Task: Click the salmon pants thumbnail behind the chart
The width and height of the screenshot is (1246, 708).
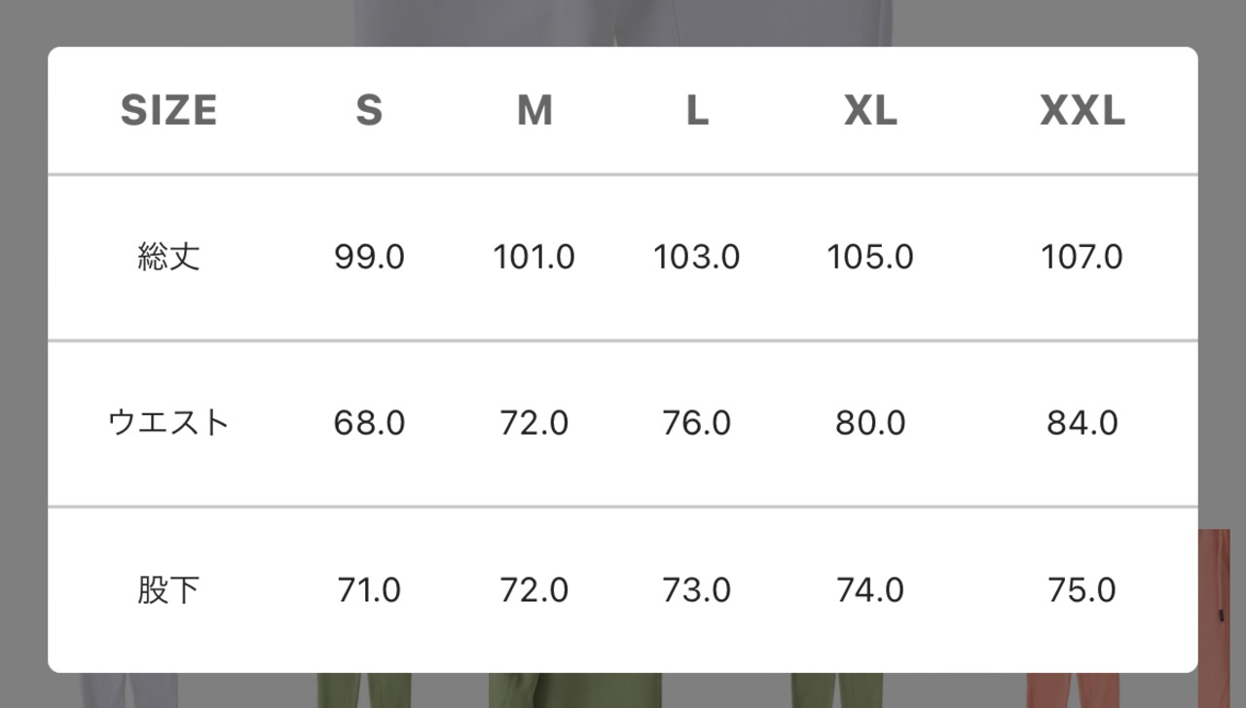Action: click(1214, 603)
